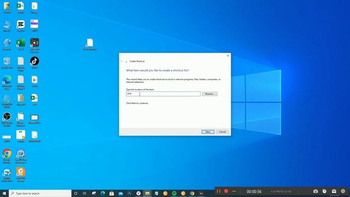Click the Browse button in Create Shortcut

[x=209, y=94]
